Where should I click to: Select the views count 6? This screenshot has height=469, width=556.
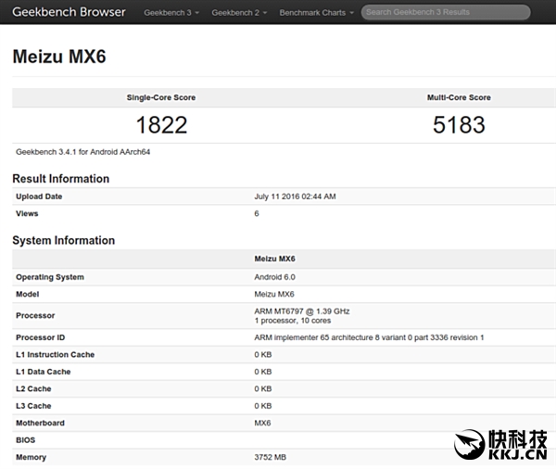tap(257, 213)
